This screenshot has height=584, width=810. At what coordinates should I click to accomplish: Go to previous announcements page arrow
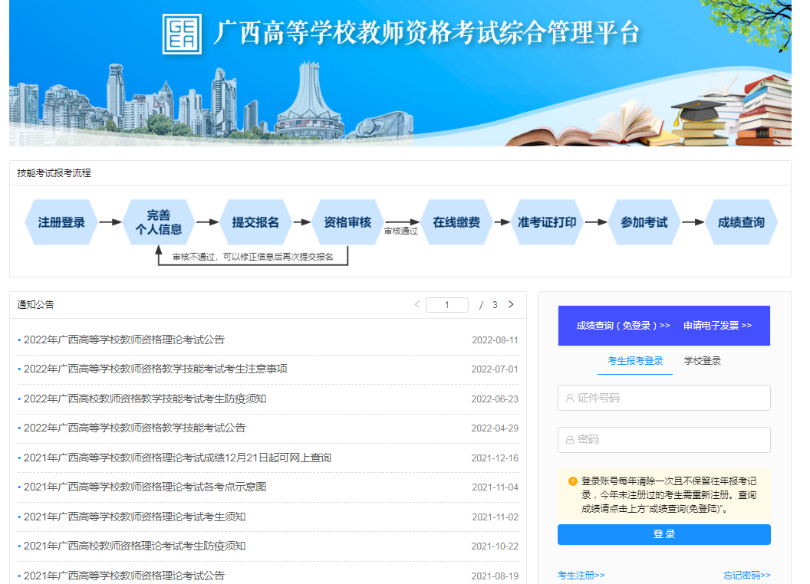click(x=417, y=305)
